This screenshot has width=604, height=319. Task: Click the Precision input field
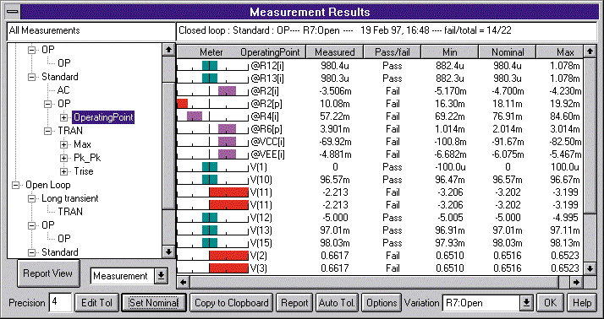pyautogui.click(x=60, y=302)
